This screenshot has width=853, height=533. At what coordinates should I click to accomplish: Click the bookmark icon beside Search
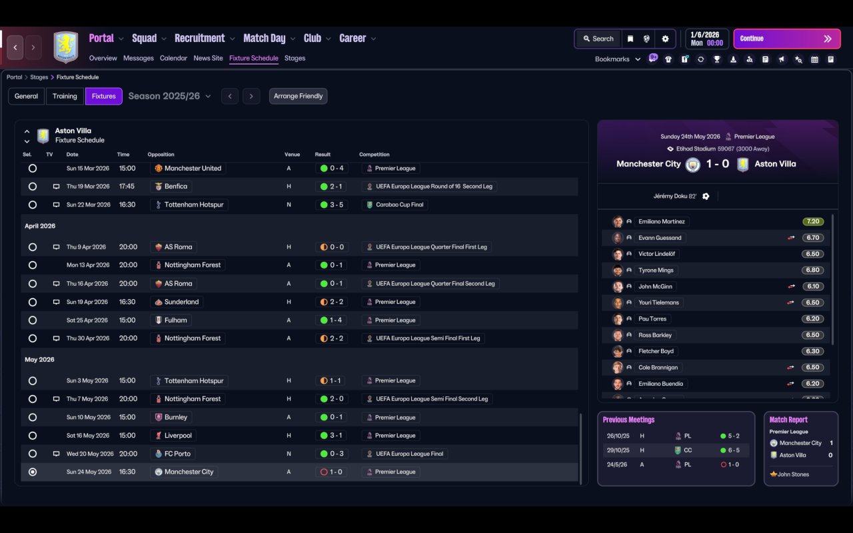(630, 39)
